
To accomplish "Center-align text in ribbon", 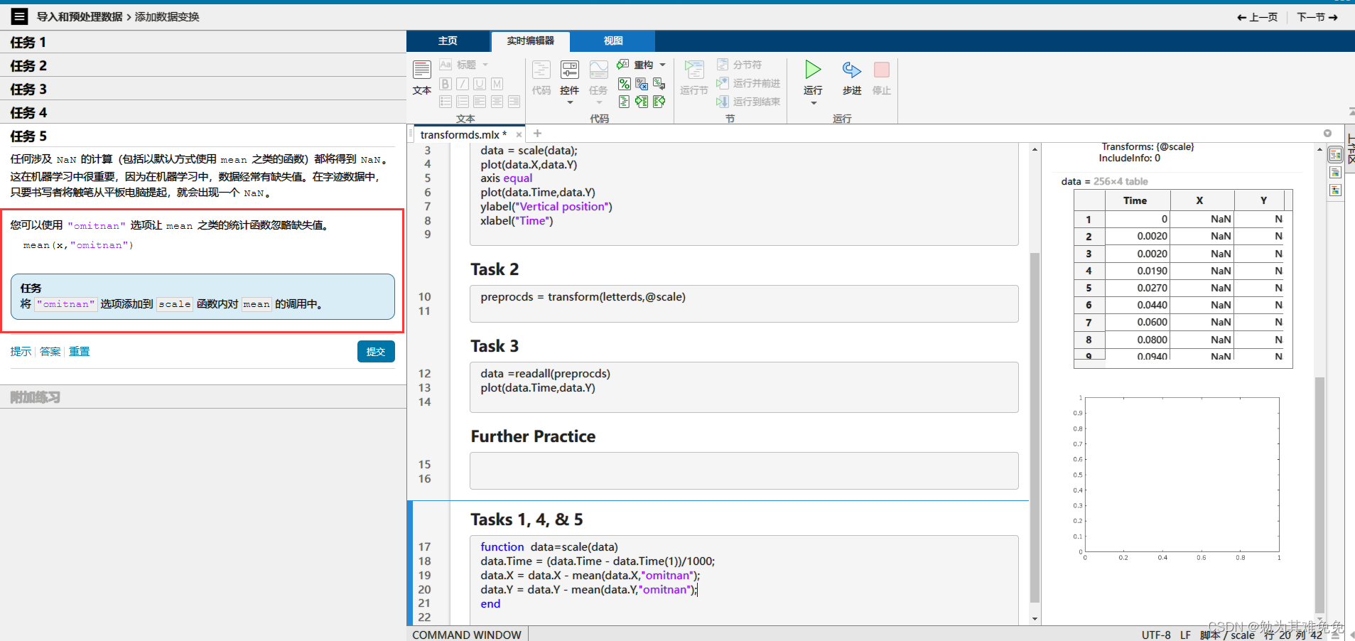I will [497, 102].
